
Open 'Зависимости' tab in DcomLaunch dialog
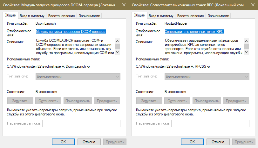tap(90, 16)
